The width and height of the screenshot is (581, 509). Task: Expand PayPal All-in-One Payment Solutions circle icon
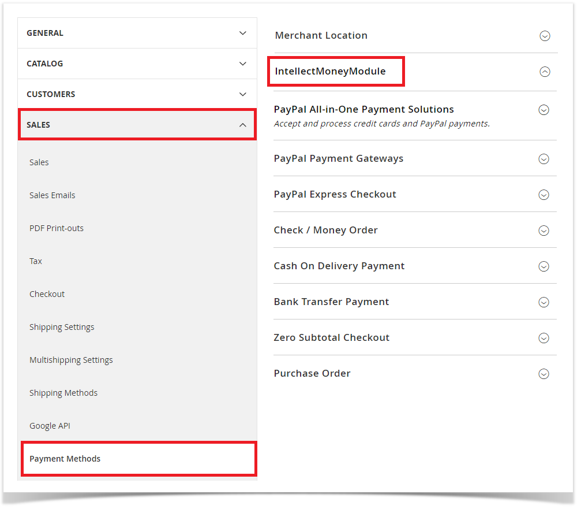tap(543, 110)
